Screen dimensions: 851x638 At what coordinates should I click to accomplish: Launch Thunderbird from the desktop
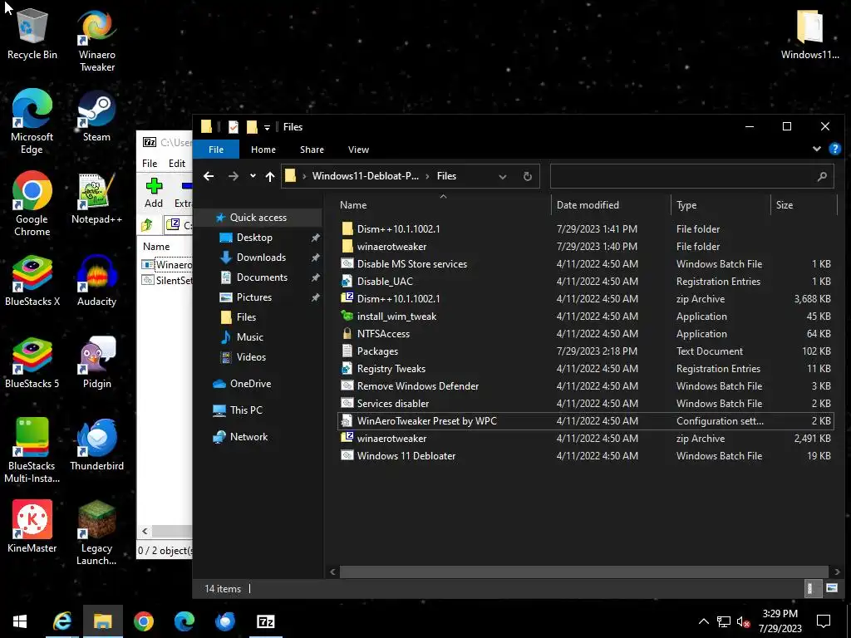pyautogui.click(x=96, y=445)
